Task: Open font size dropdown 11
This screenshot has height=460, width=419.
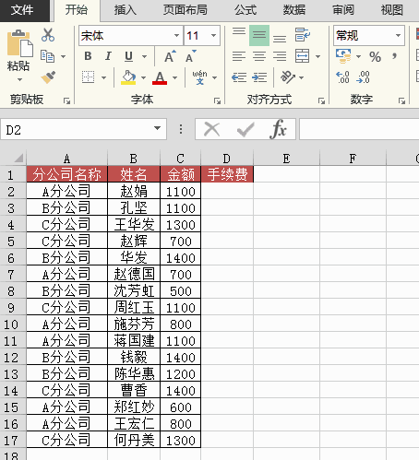Action: point(213,36)
